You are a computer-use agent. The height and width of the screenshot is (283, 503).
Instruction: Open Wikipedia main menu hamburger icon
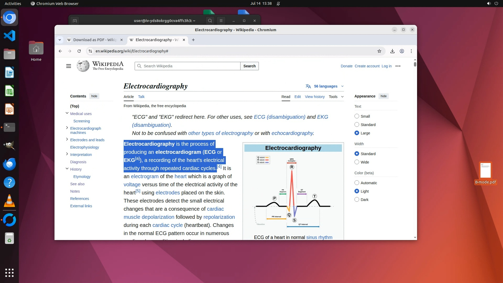pyautogui.click(x=69, y=66)
